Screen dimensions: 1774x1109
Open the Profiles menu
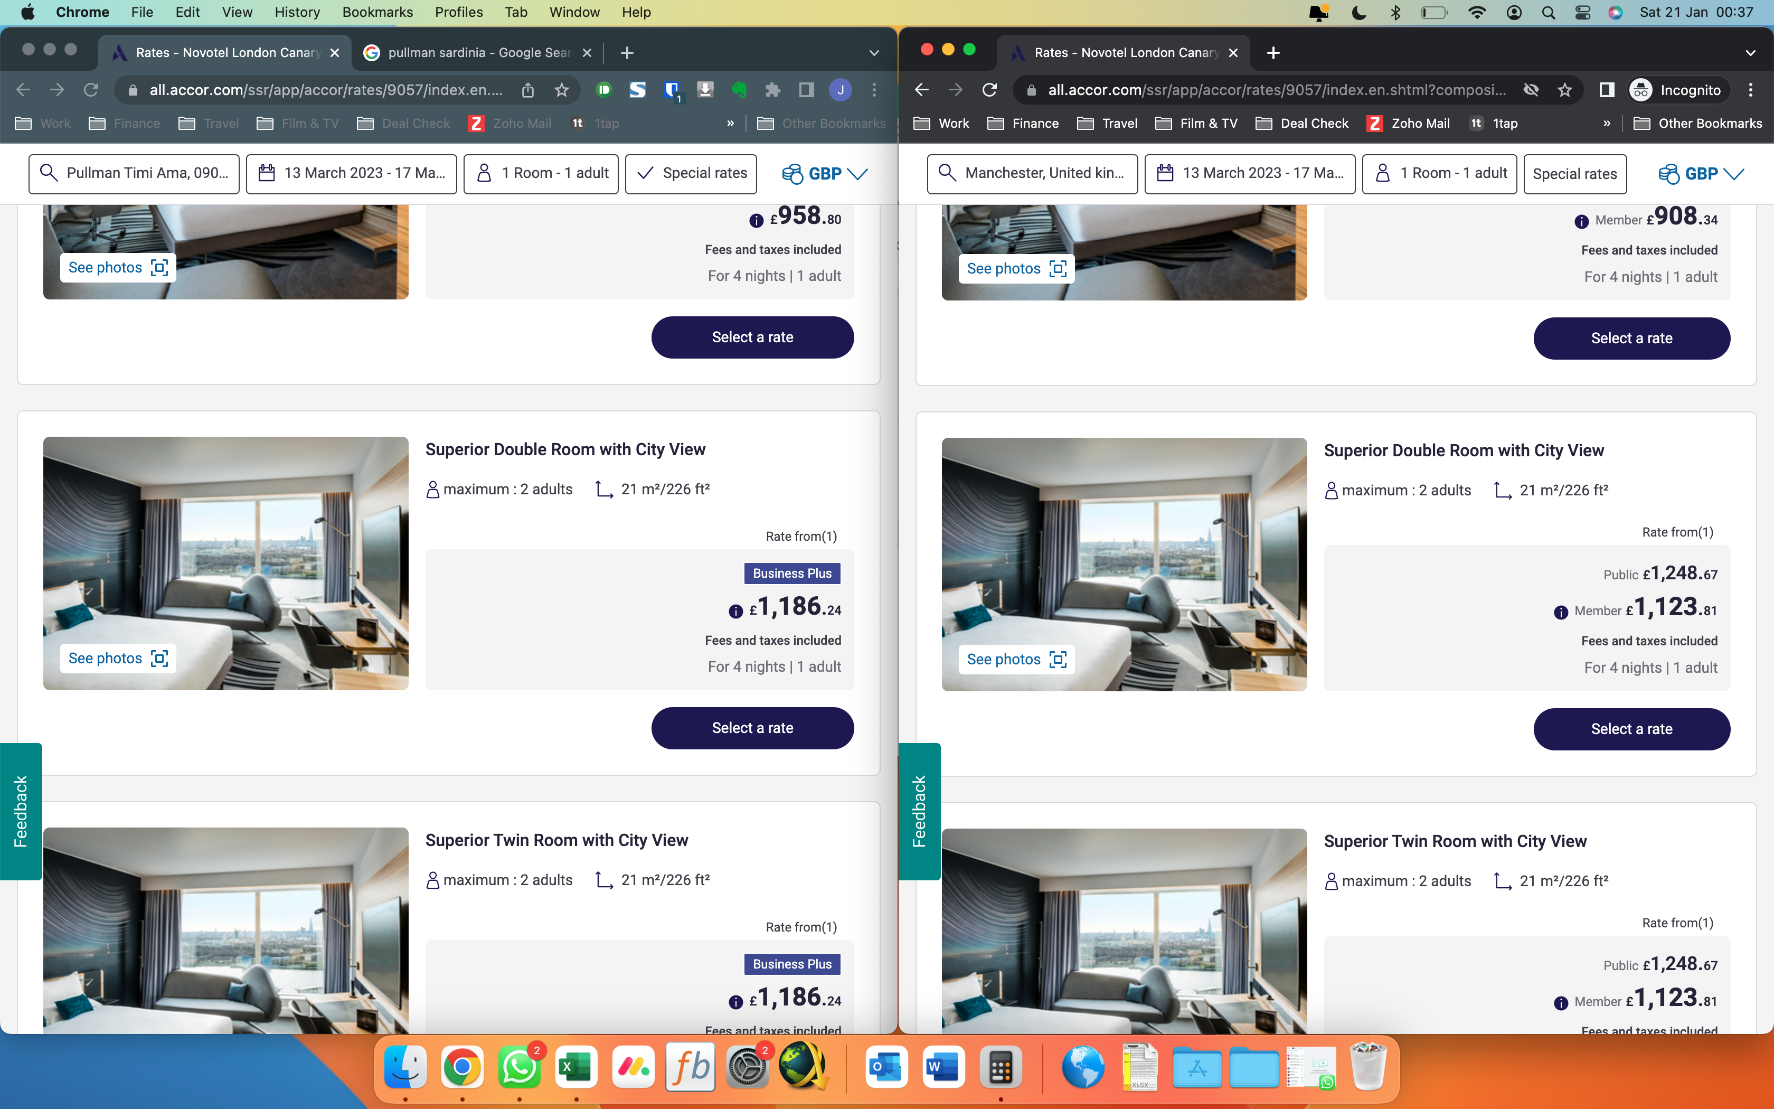point(458,13)
